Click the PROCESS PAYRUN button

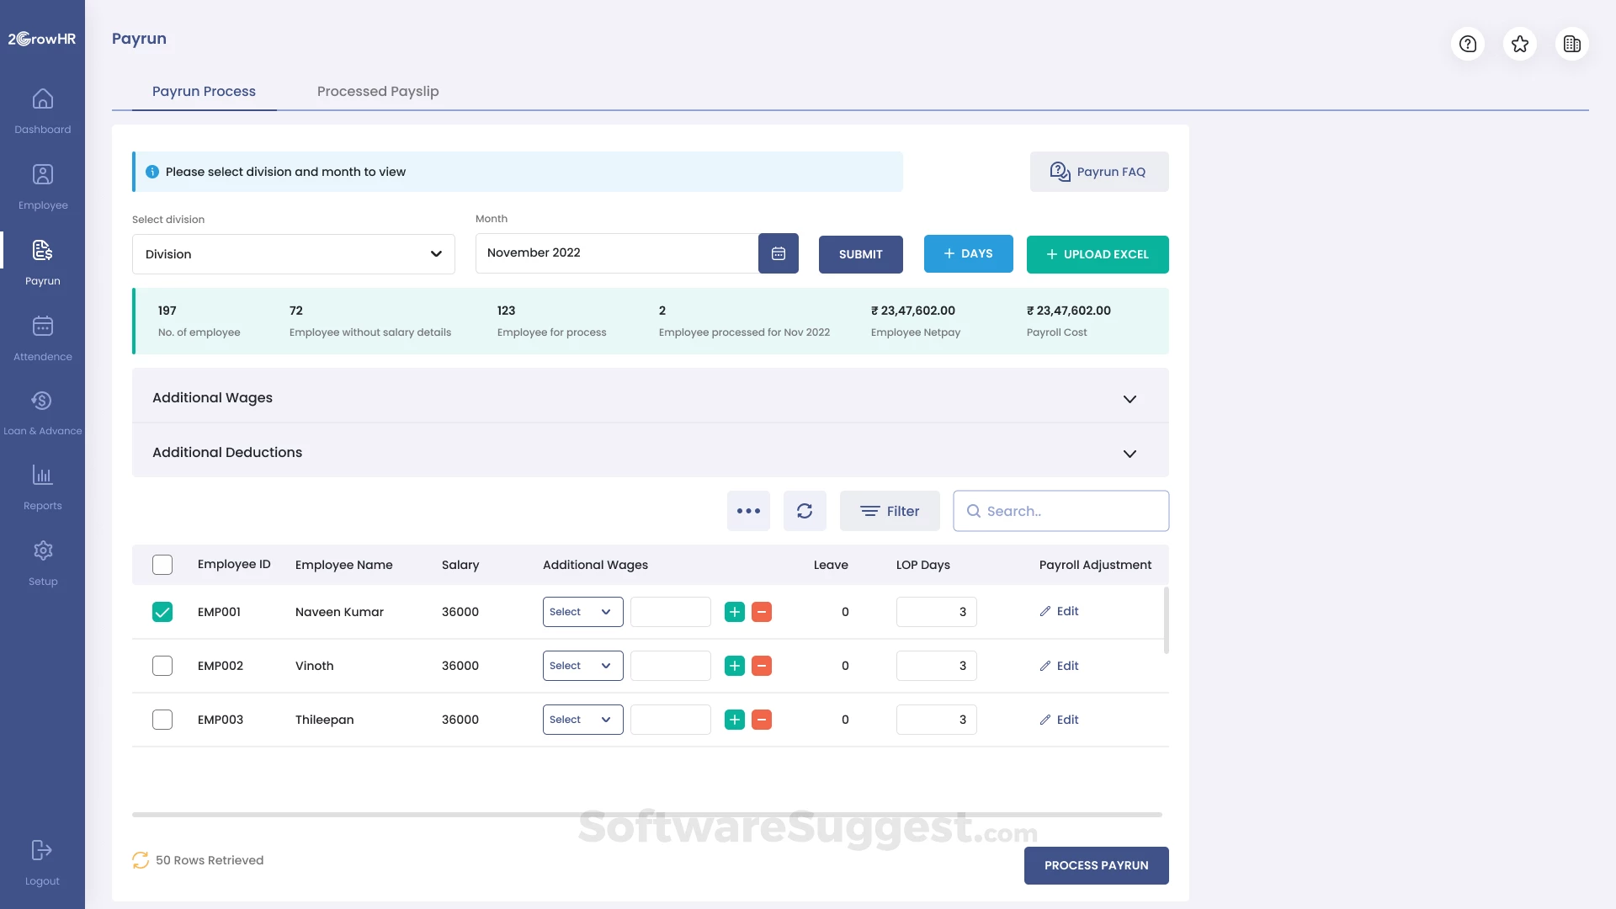[x=1095, y=865]
